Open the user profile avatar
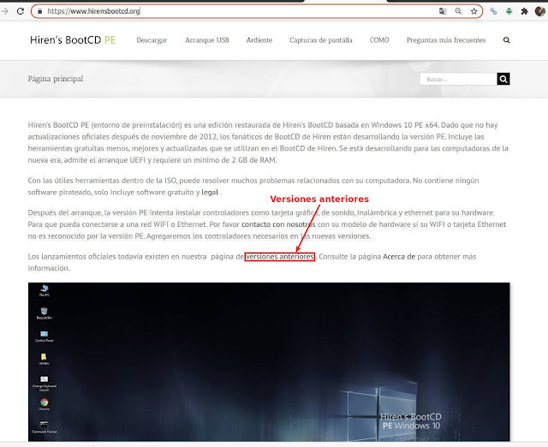Screen dimensions: 548x447 (x=540, y=11)
